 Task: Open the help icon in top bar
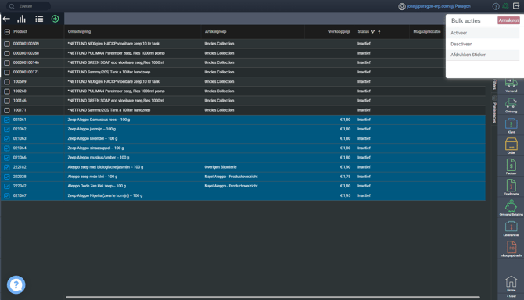point(496,6)
